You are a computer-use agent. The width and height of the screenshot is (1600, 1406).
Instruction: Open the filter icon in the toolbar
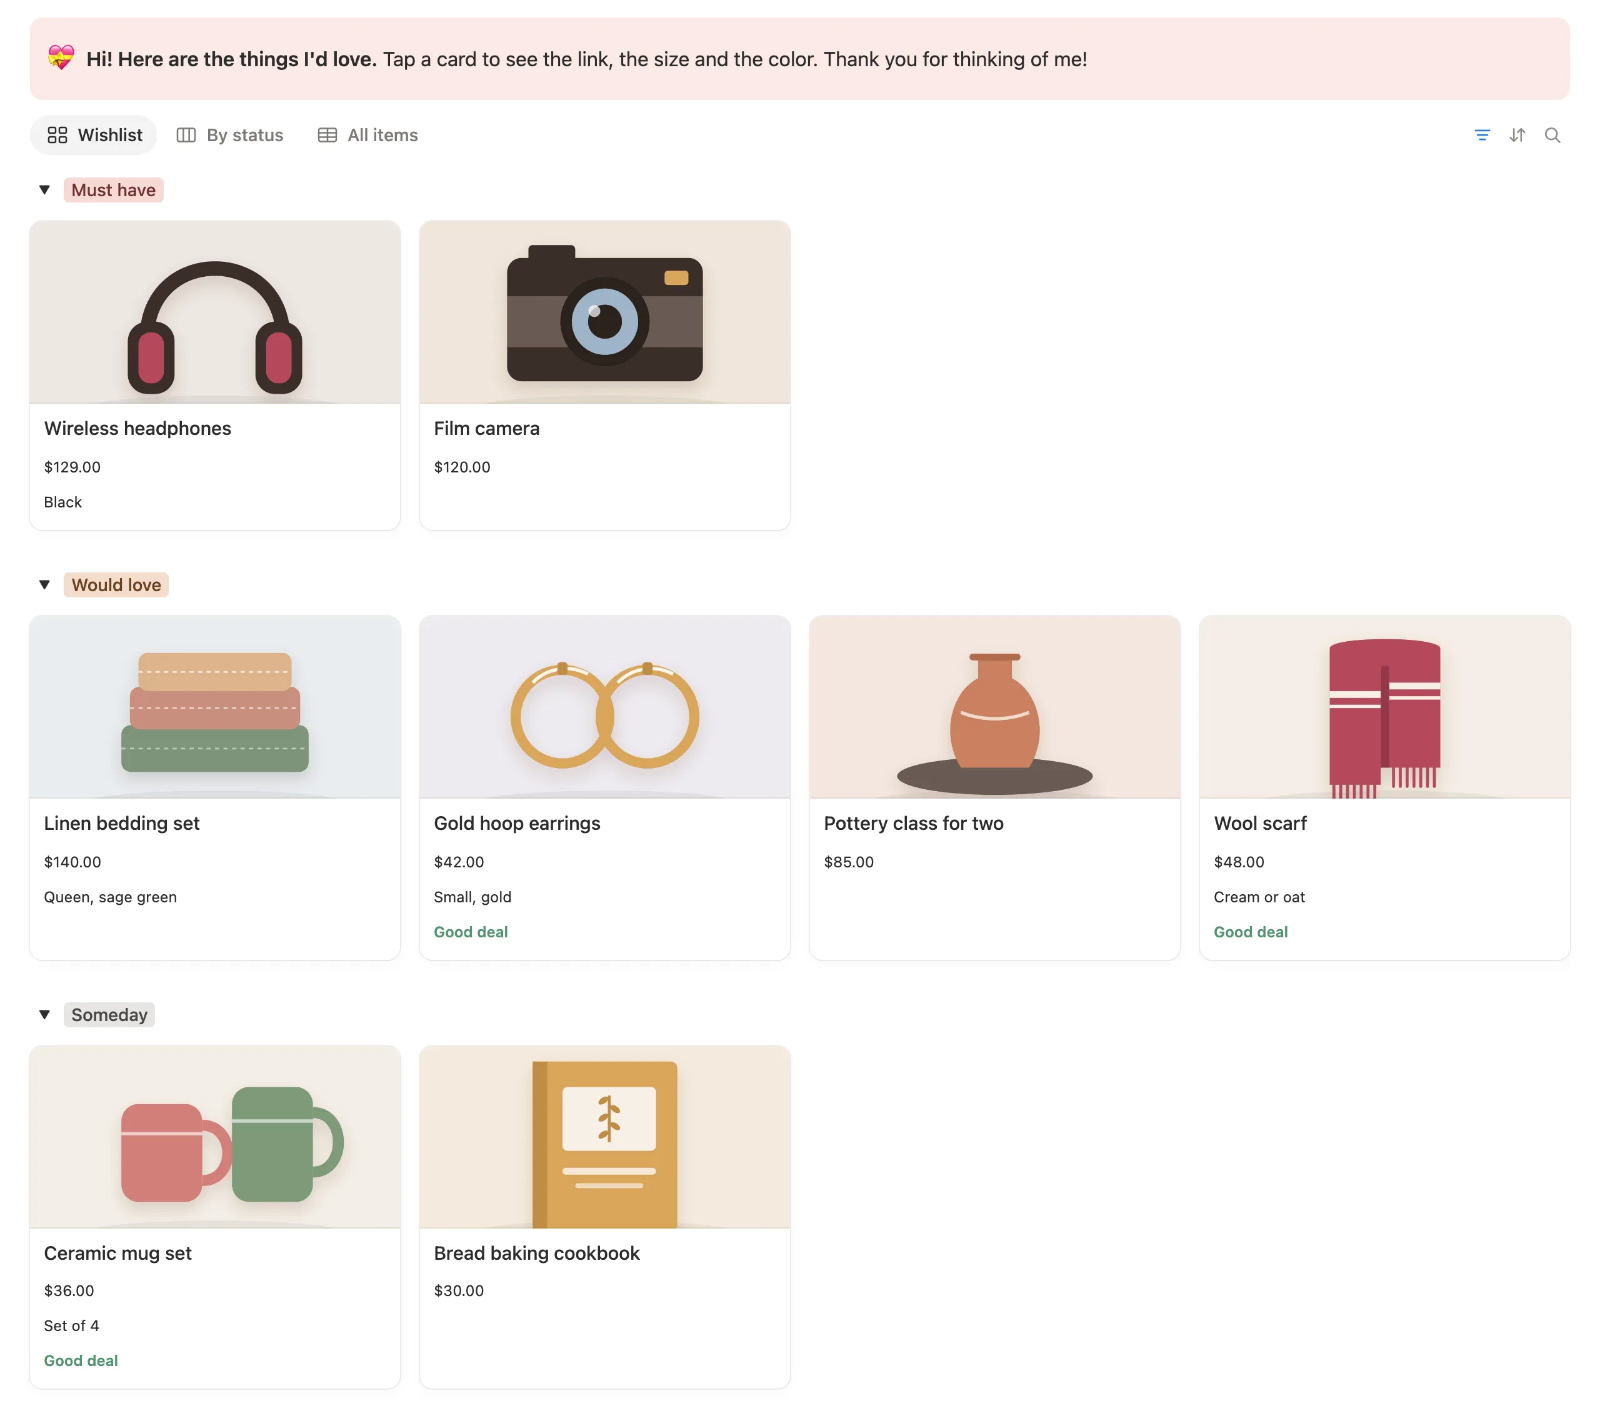(1482, 136)
